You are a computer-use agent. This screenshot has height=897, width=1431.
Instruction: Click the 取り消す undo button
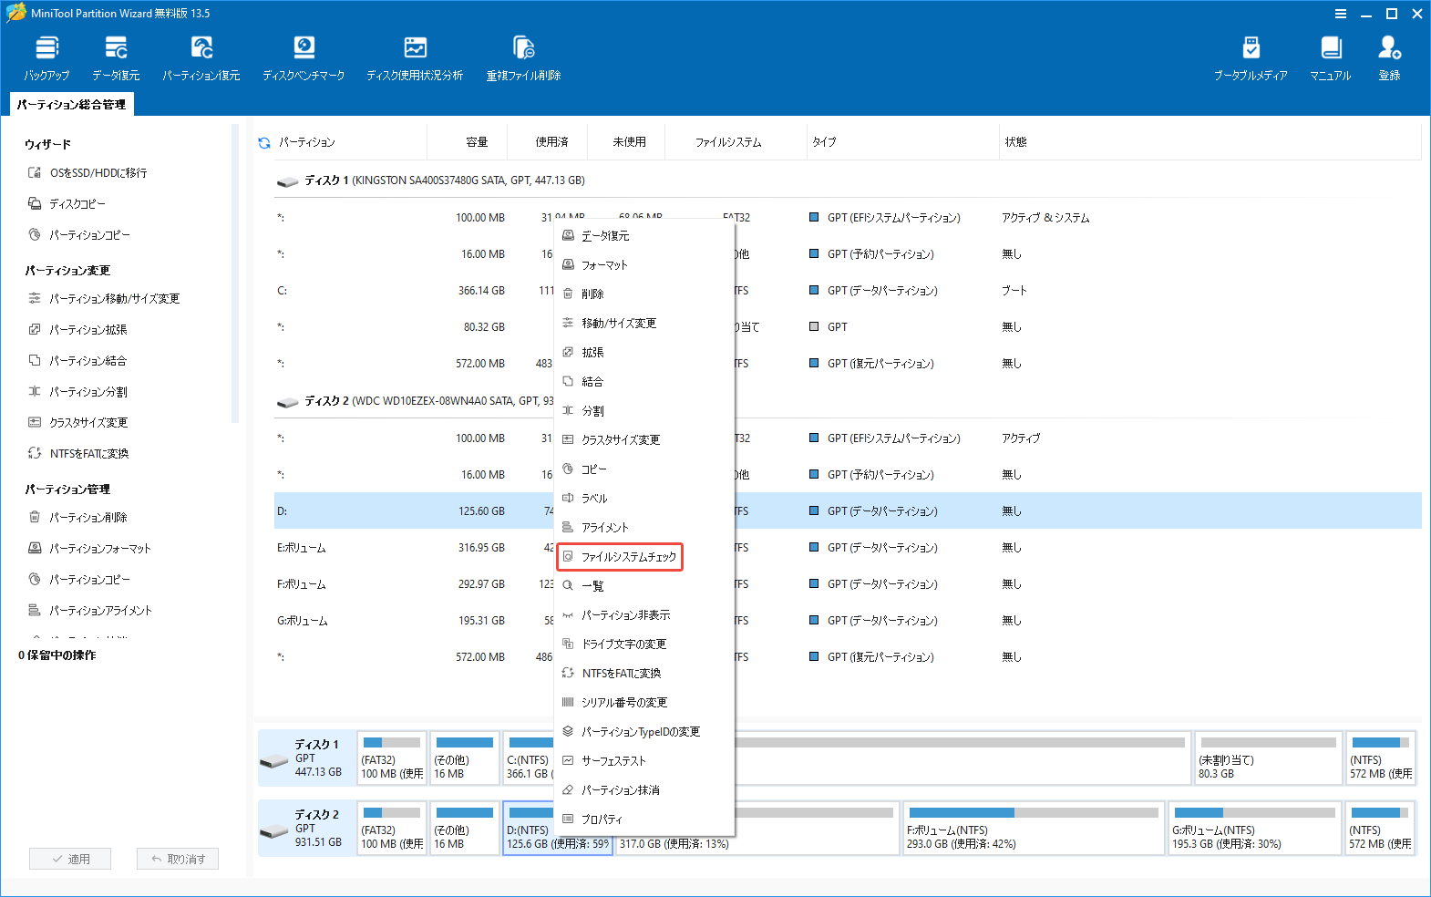pyautogui.click(x=178, y=859)
